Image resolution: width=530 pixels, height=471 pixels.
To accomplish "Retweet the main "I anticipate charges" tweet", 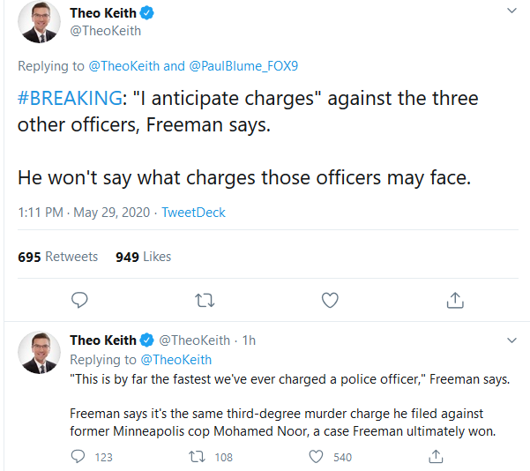I will coord(205,300).
